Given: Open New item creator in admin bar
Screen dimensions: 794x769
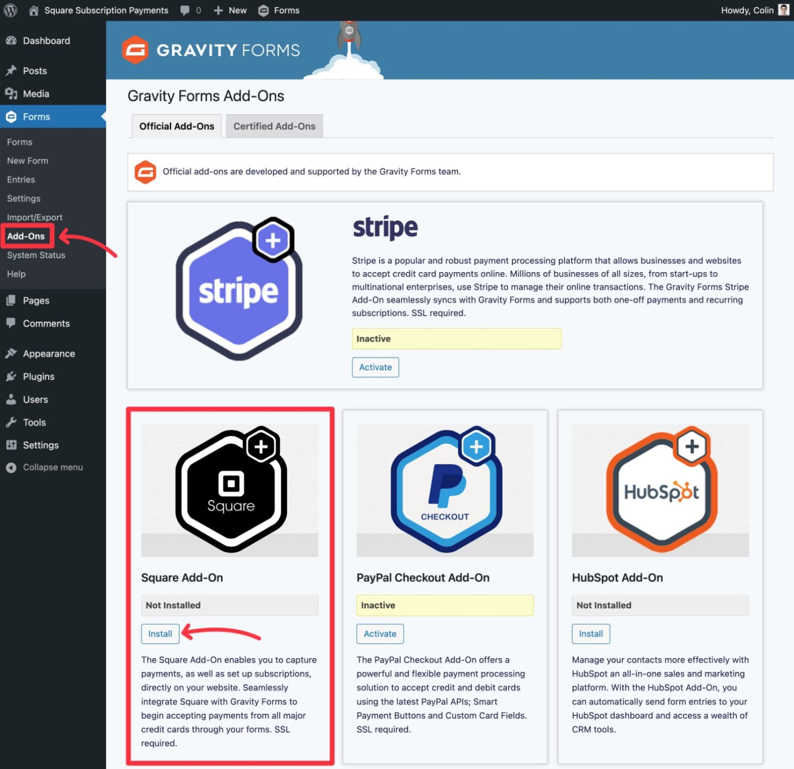Looking at the screenshot, I should tap(230, 10).
